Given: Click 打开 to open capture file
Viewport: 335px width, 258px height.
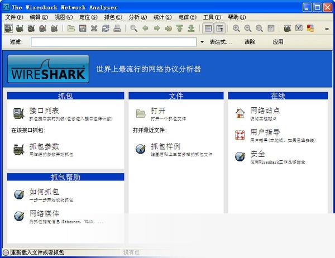Looking at the screenshot, I should click(159, 111).
